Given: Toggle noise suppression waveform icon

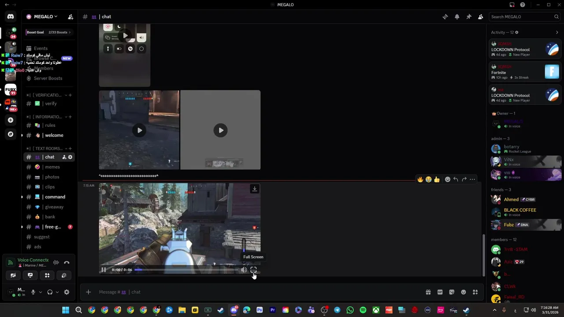Looking at the screenshot, I should pos(56,262).
